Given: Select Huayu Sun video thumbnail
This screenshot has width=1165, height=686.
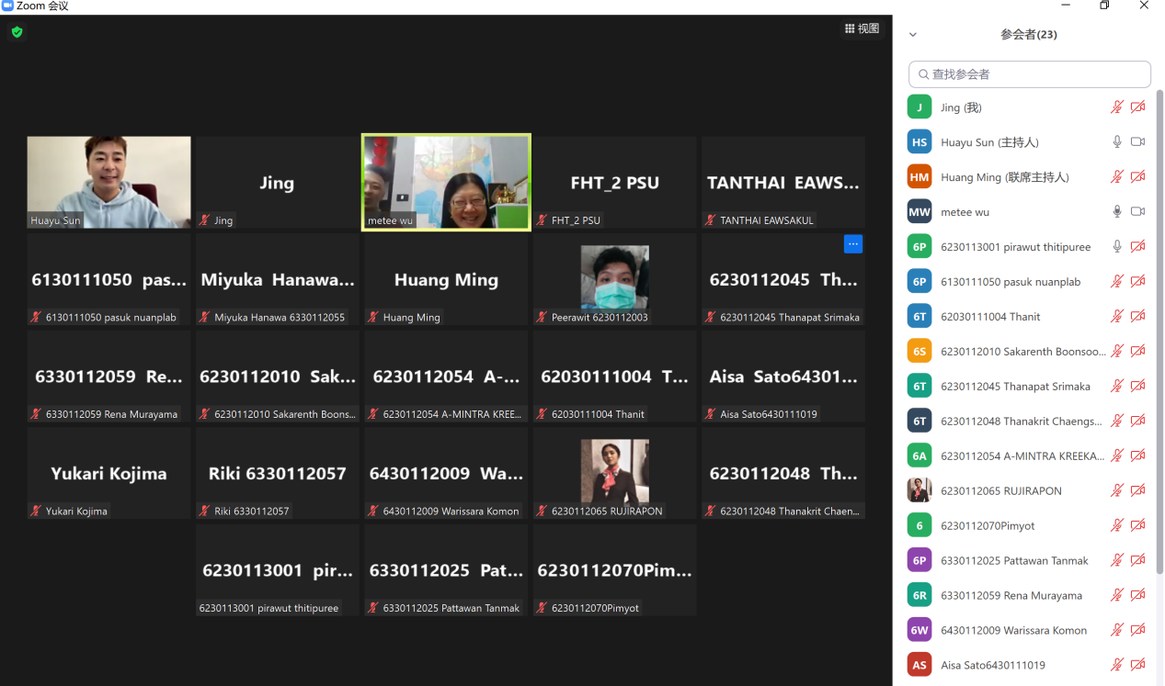Looking at the screenshot, I should (x=109, y=183).
